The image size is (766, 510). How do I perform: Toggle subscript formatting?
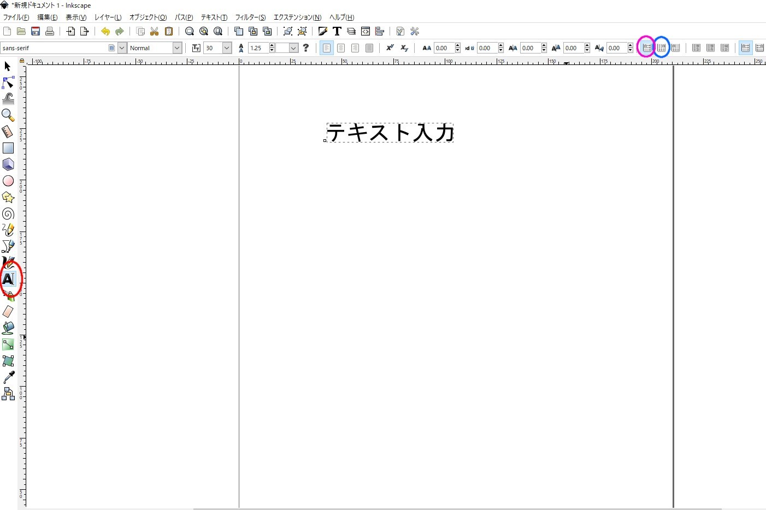coord(404,48)
